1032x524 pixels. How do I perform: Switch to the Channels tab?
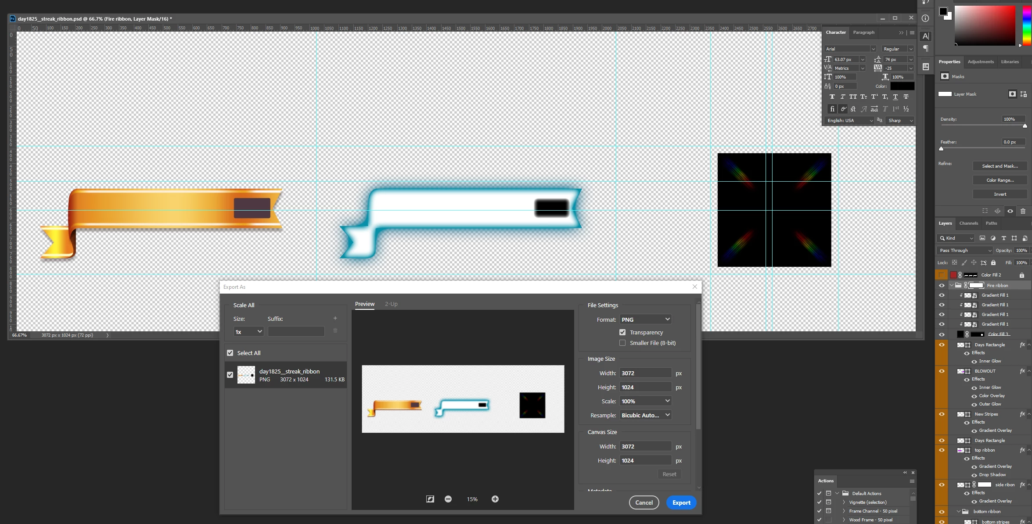968,223
